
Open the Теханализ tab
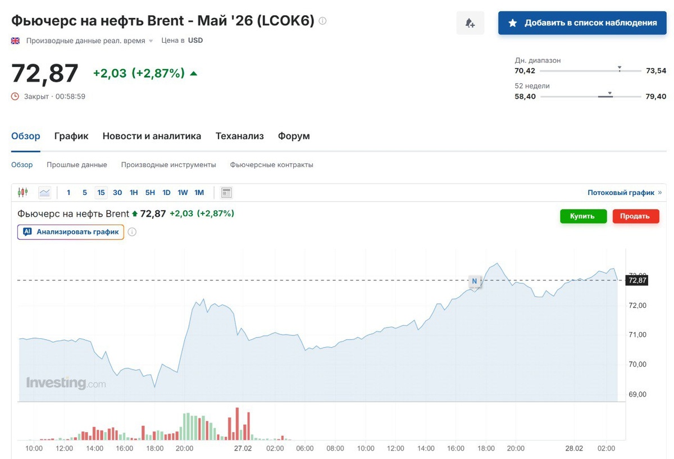pos(239,136)
